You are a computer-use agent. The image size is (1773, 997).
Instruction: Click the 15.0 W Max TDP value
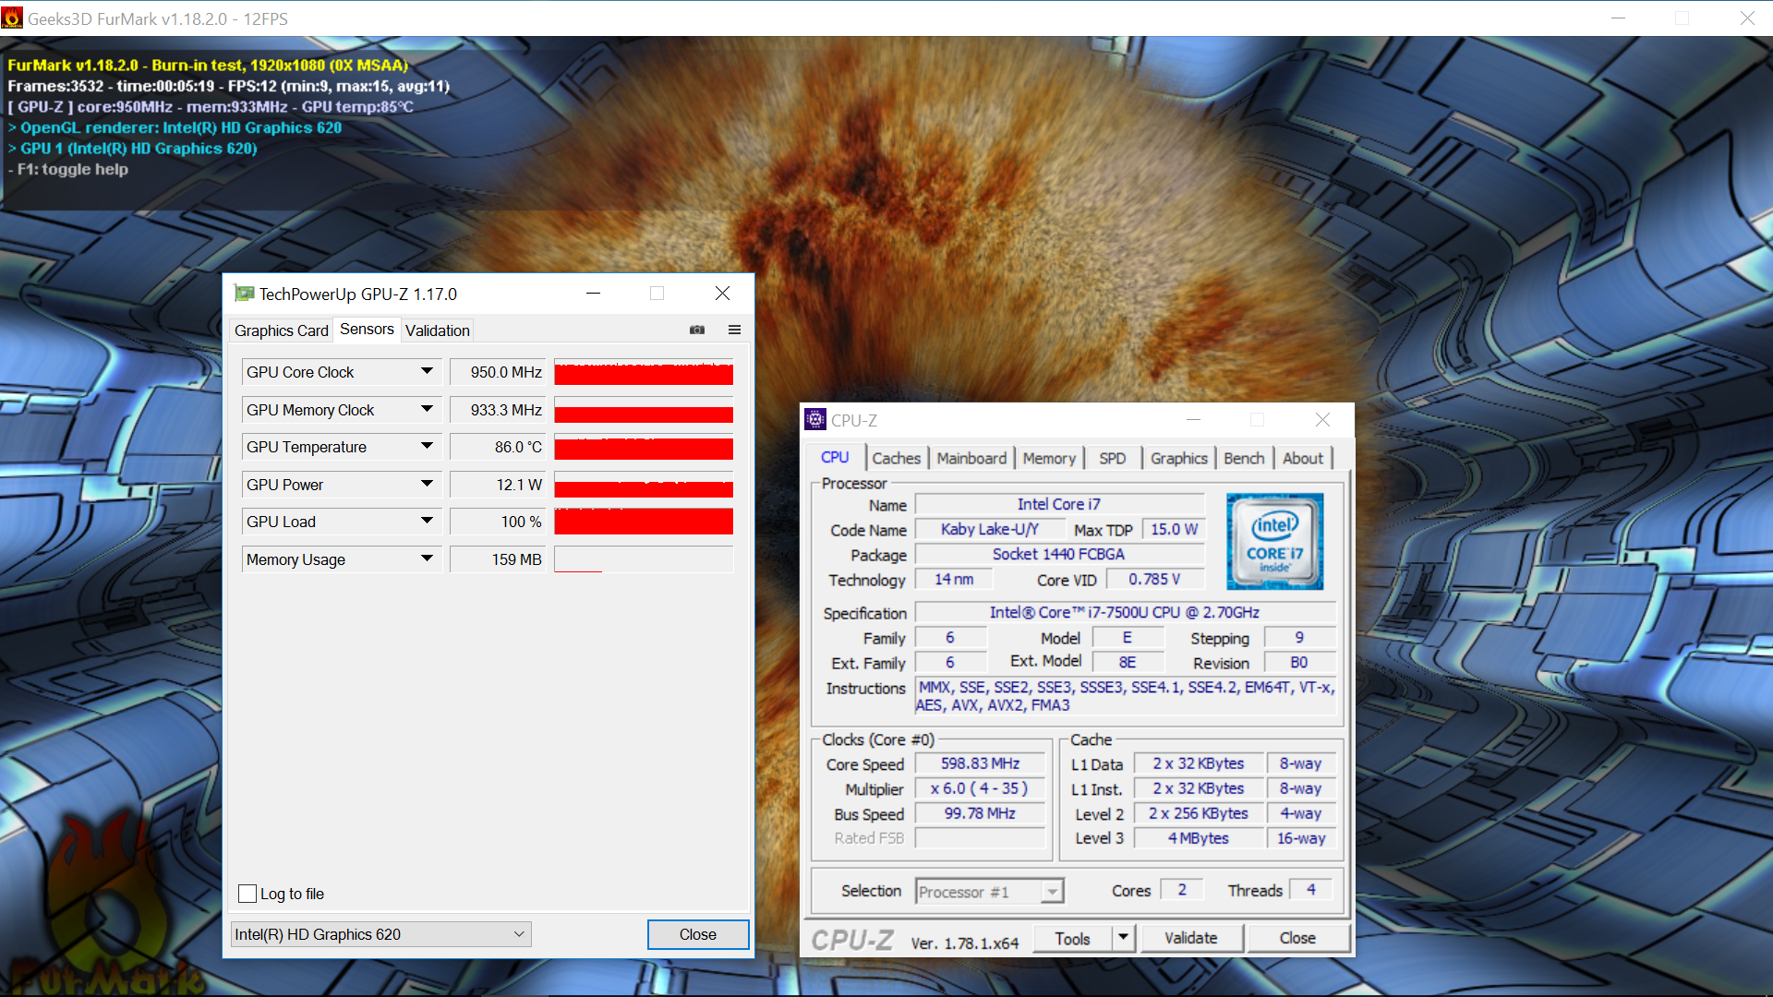click(x=1174, y=529)
